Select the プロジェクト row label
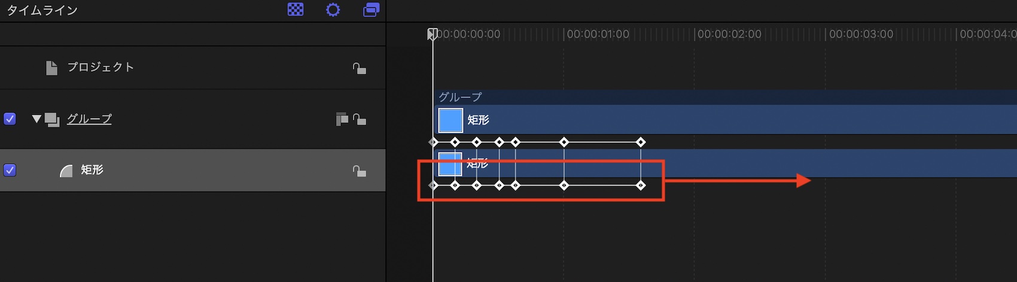This screenshot has width=1017, height=282. 101,67
